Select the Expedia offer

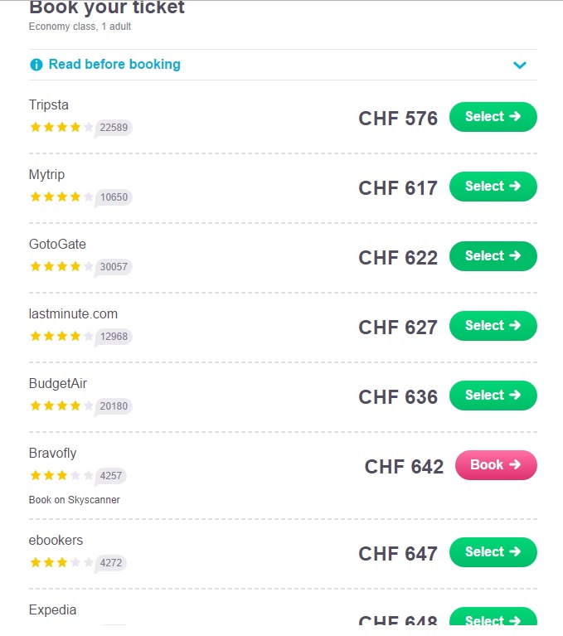(493, 620)
